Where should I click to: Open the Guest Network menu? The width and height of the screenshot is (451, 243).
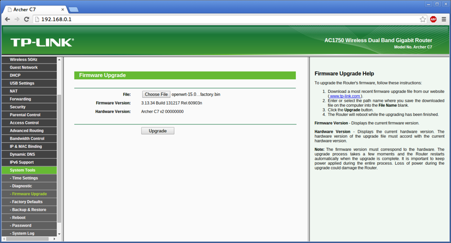point(29,67)
